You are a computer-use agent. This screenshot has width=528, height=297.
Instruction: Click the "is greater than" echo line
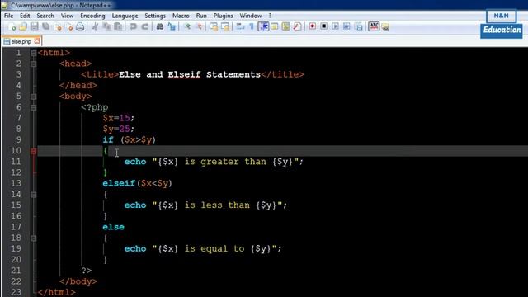(214, 162)
